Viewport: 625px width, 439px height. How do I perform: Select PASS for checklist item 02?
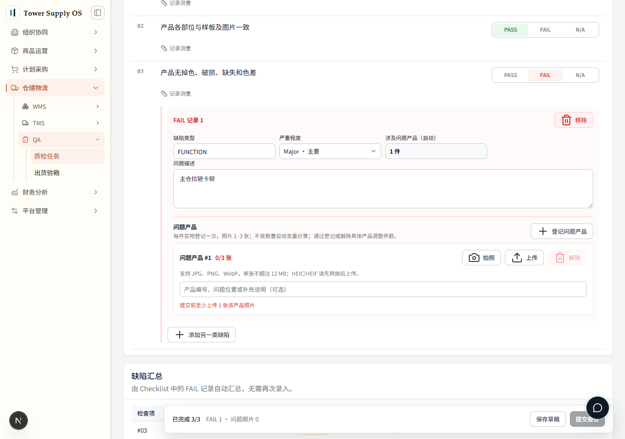511,30
